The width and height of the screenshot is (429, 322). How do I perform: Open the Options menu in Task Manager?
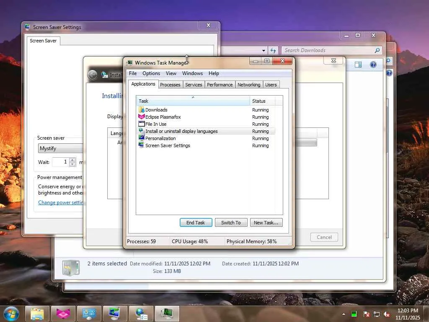click(151, 73)
